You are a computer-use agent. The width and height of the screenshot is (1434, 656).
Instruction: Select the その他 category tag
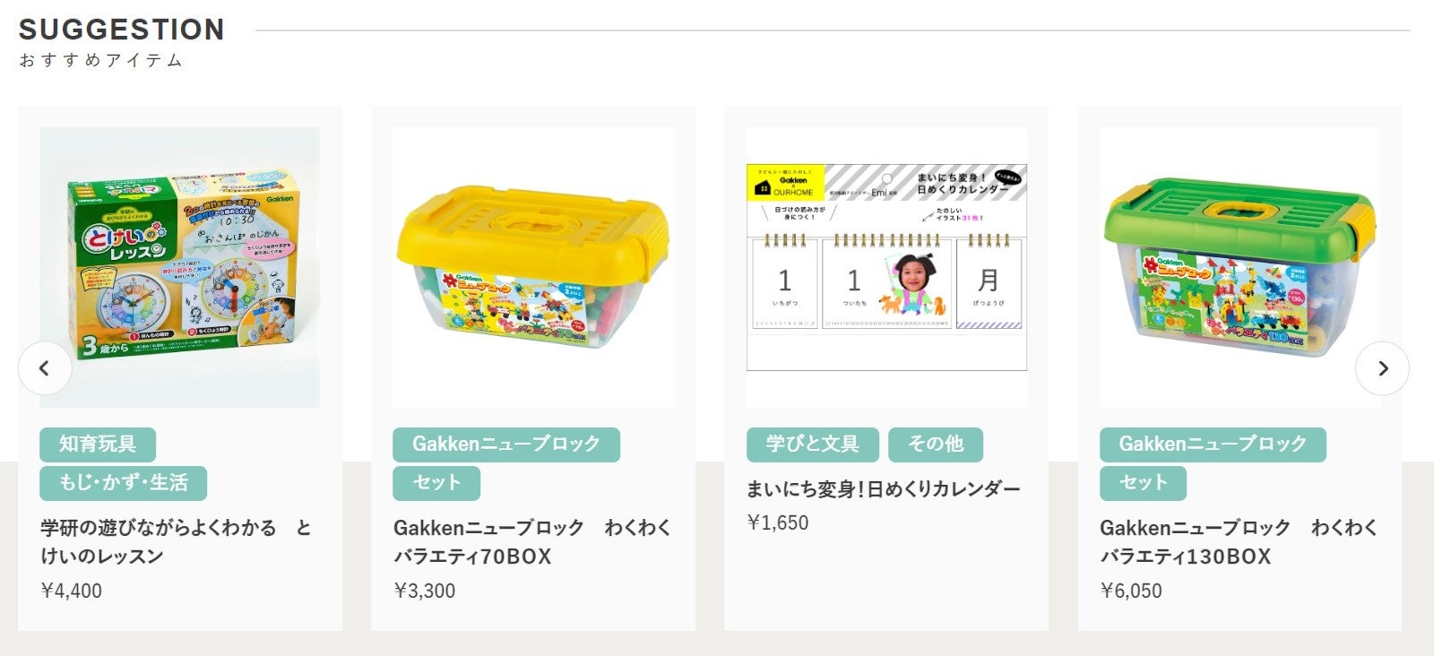click(935, 445)
